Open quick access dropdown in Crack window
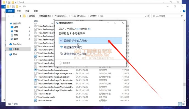This screenshot has height=109, width=189. 16,2
